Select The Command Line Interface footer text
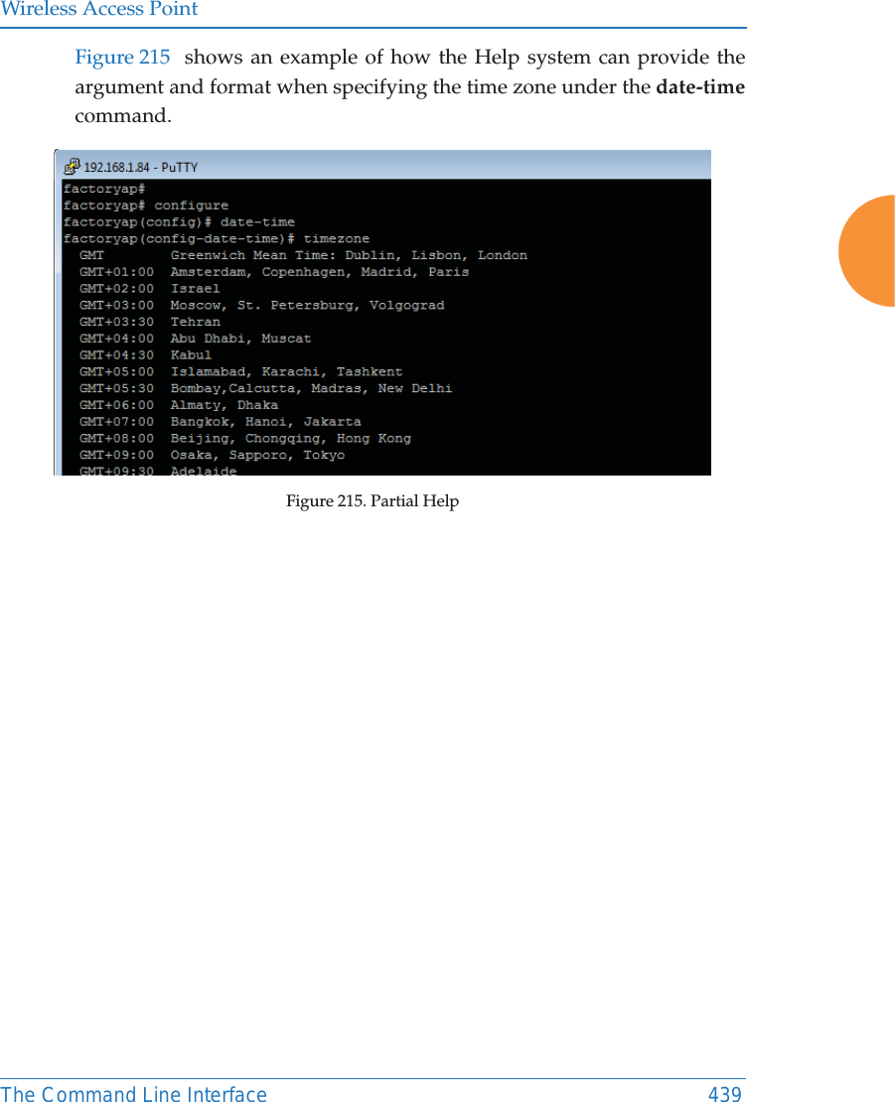895x1102 pixels. coord(134,1094)
